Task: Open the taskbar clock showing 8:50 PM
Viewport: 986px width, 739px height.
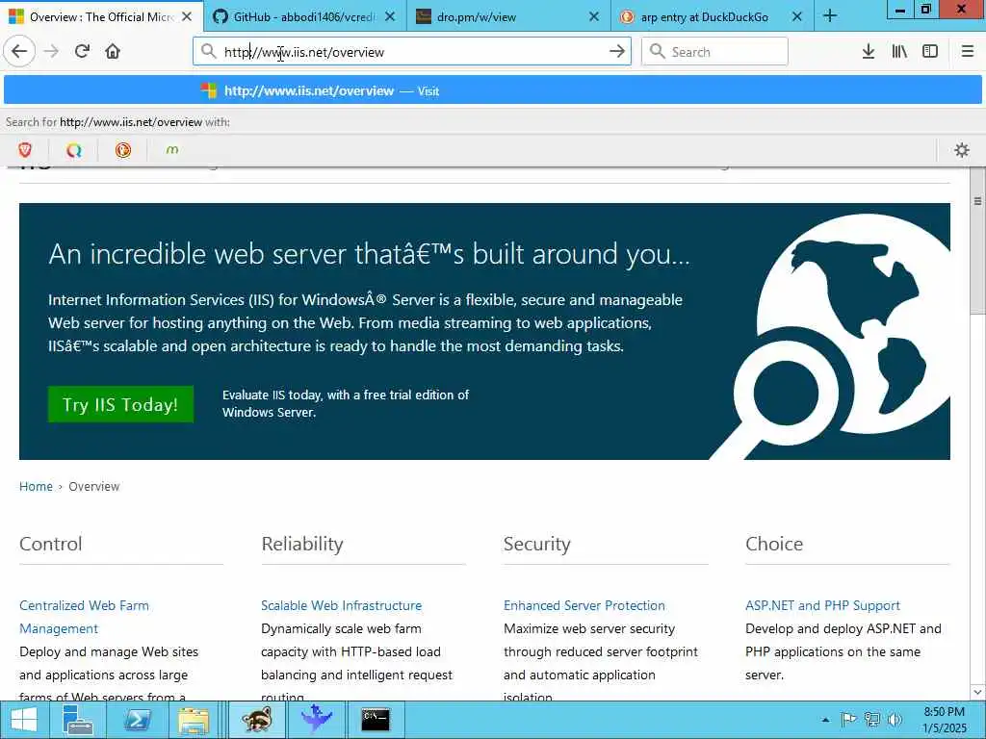Action: tap(945, 720)
